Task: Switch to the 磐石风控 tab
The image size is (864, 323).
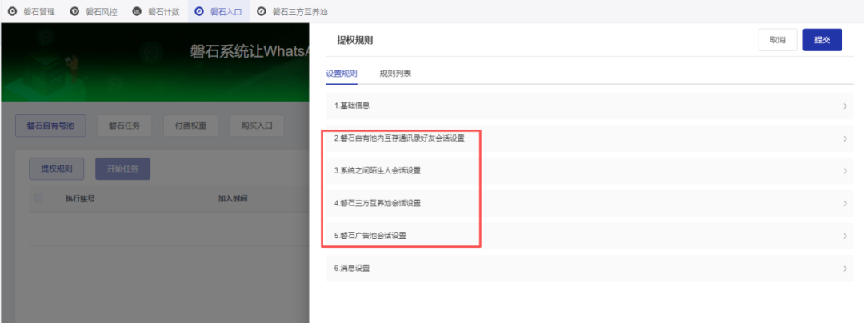Action: pos(94,11)
